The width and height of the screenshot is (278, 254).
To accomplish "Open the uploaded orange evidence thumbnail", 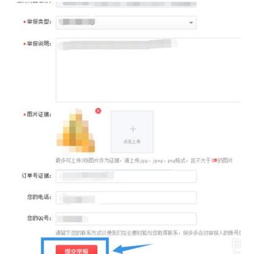I will click(75, 131).
